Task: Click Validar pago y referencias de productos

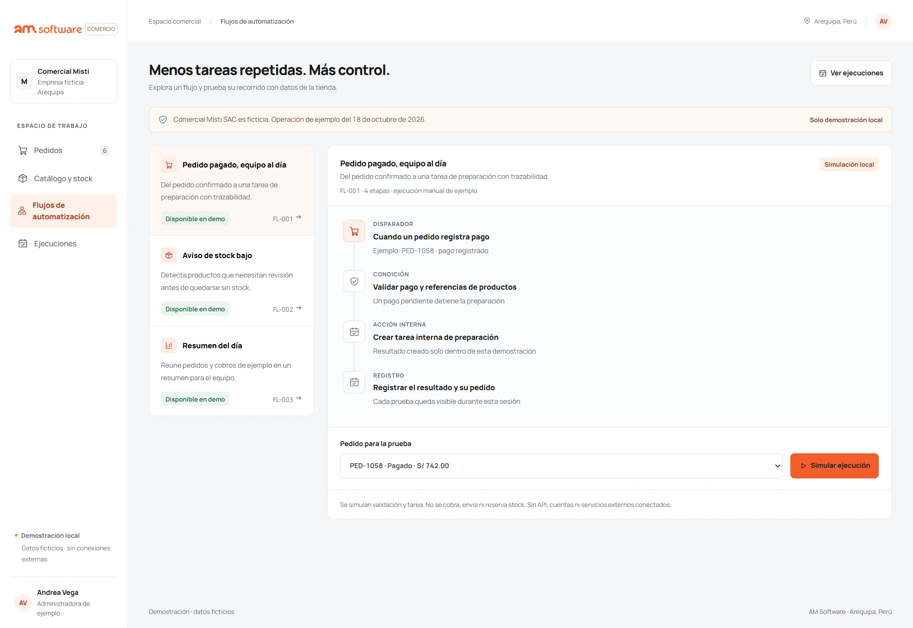Action: 444,287
